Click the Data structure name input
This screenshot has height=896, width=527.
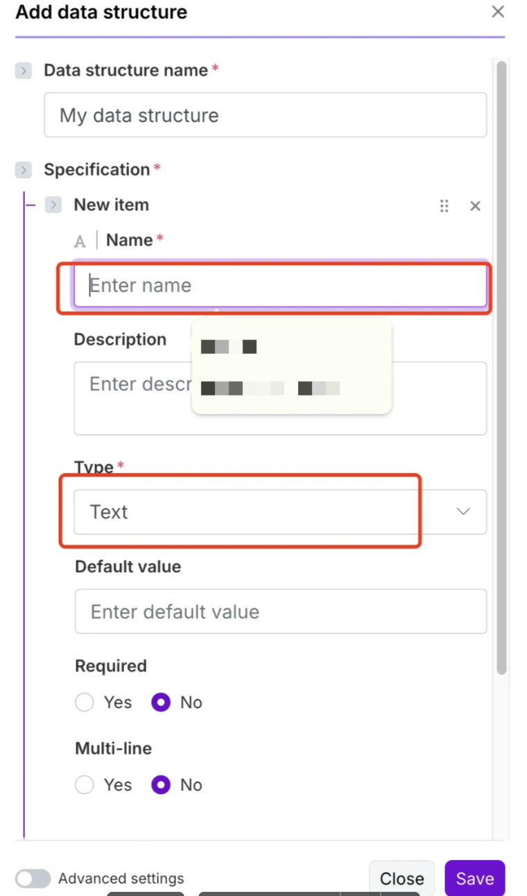(265, 115)
